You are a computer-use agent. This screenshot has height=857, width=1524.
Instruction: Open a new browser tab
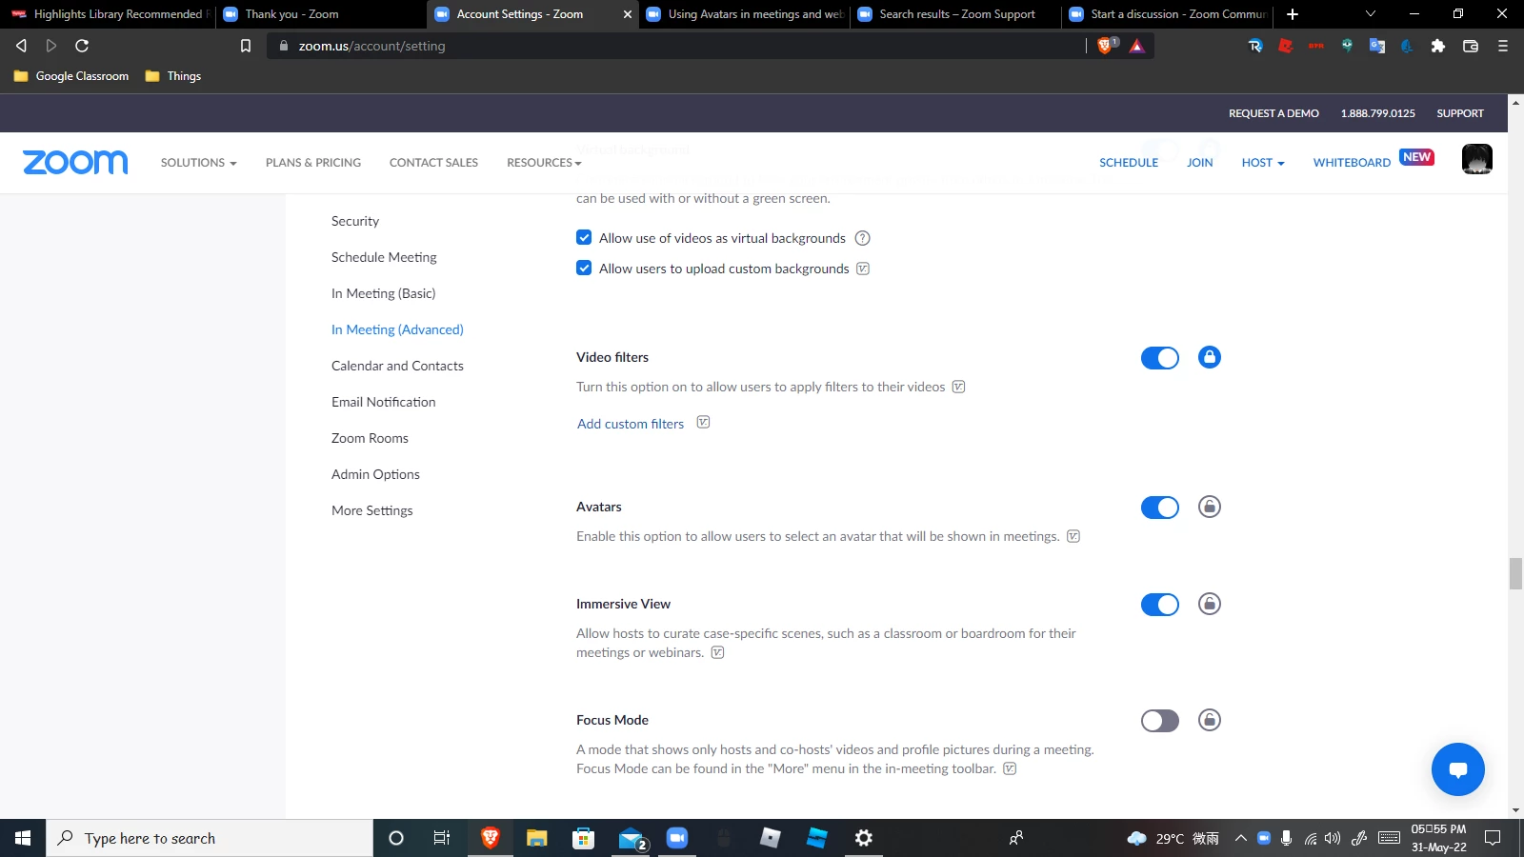click(1293, 14)
